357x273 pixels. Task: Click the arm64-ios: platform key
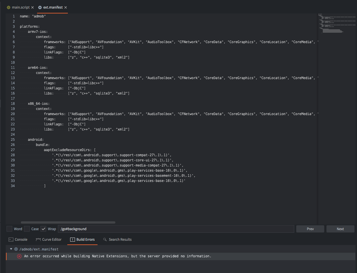(38, 68)
